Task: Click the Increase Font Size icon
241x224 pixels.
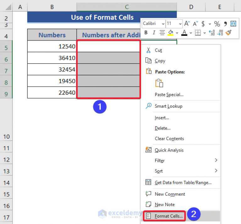Action: pyautogui.click(x=187, y=24)
